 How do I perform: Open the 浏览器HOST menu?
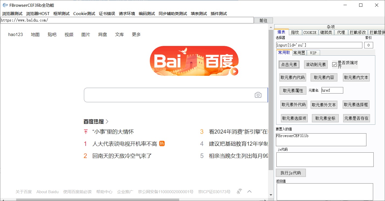pyautogui.click(x=38, y=14)
